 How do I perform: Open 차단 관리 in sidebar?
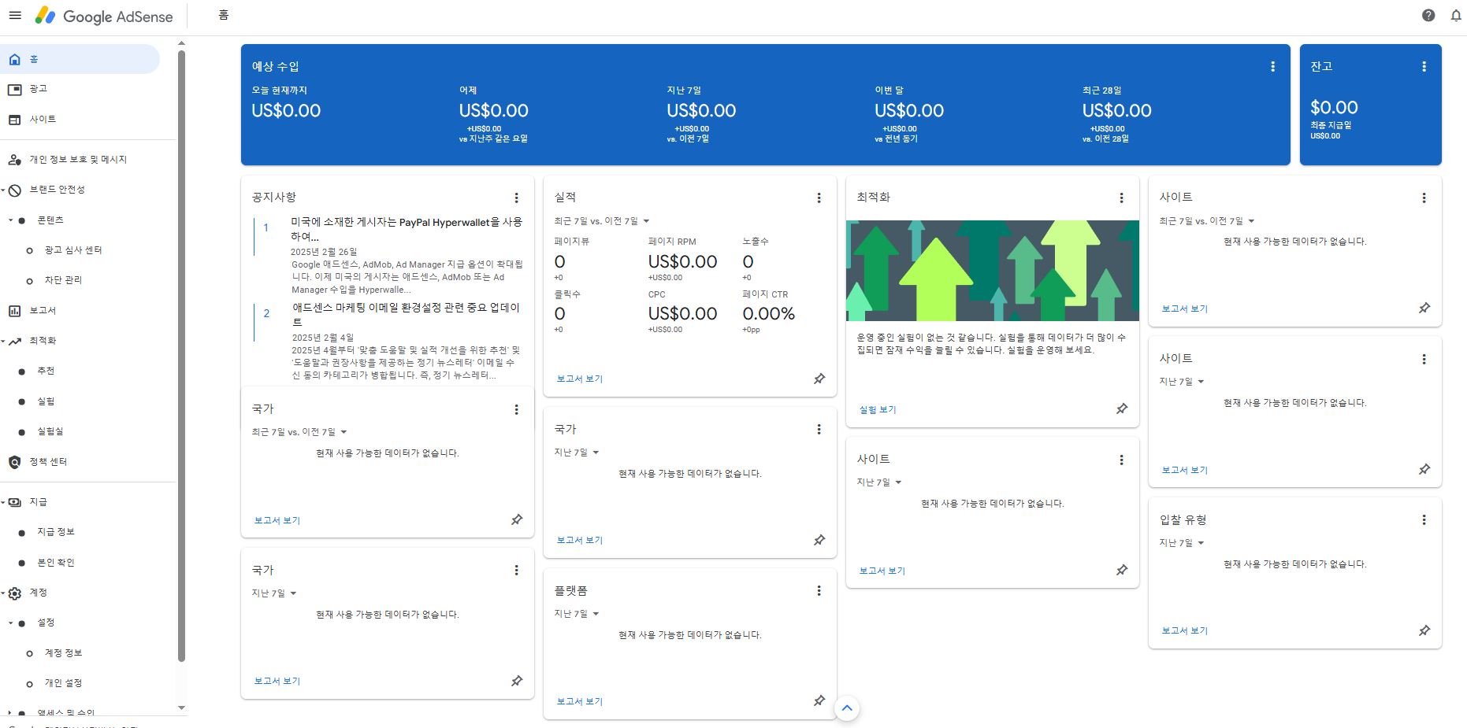pos(63,280)
